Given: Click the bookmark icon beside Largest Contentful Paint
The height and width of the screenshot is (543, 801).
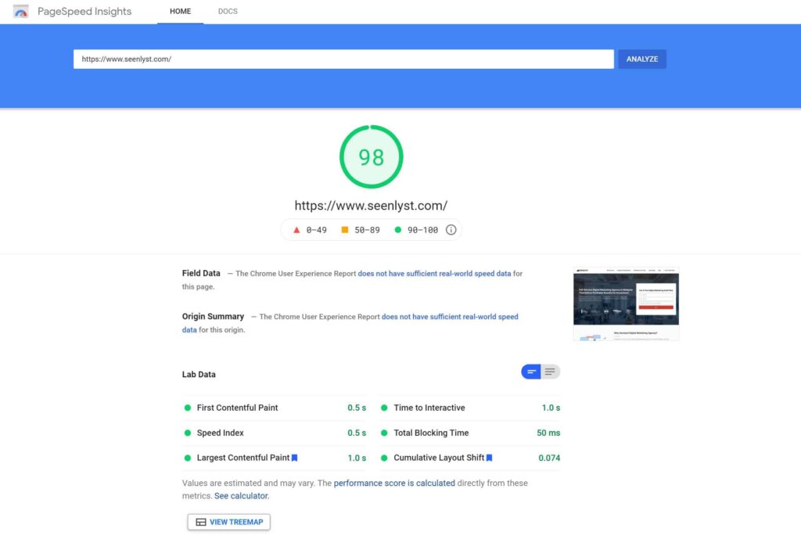Looking at the screenshot, I should [295, 458].
